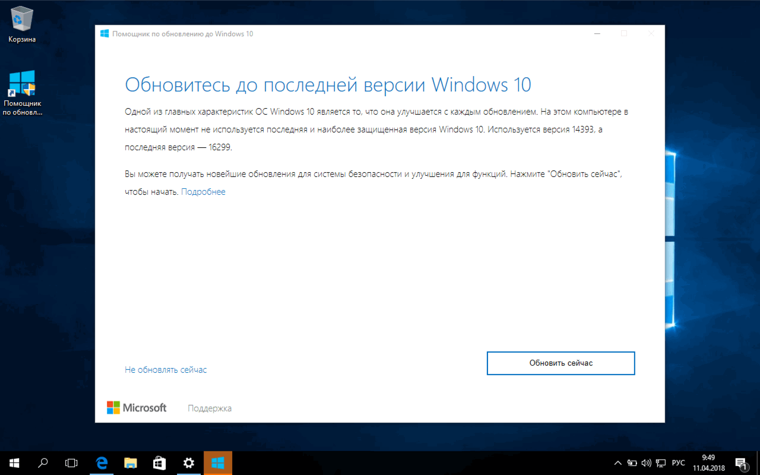Click the taskbar search magnifier icon
Screen dimensions: 760x475
click(x=43, y=463)
